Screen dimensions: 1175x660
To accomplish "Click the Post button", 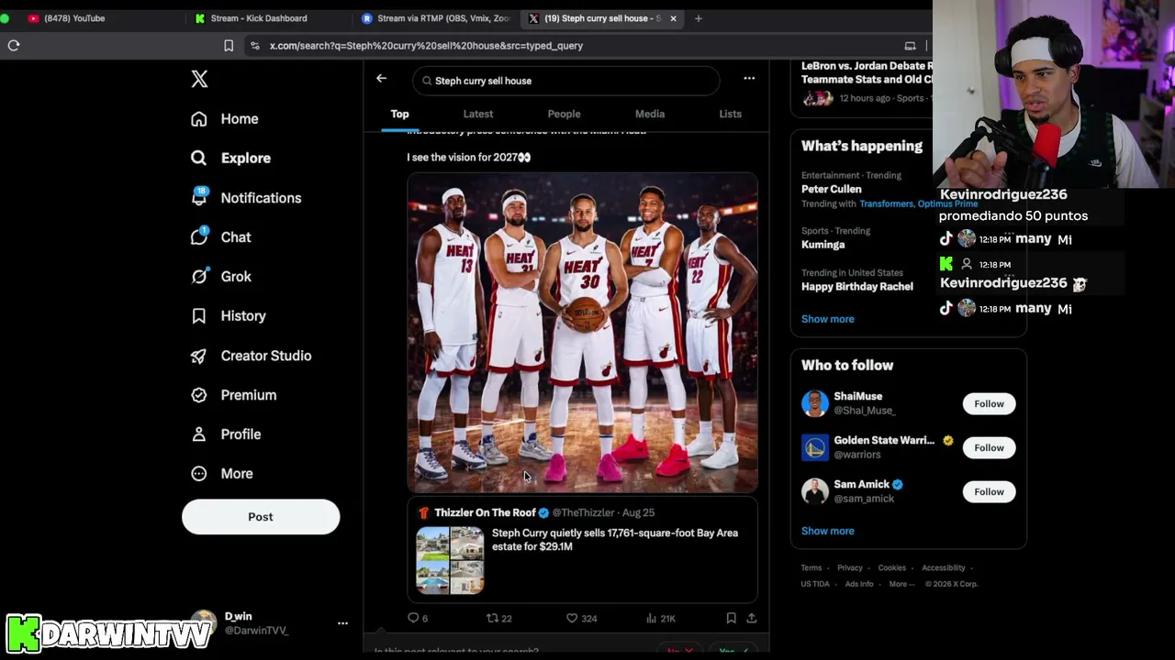I will pos(261,517).
